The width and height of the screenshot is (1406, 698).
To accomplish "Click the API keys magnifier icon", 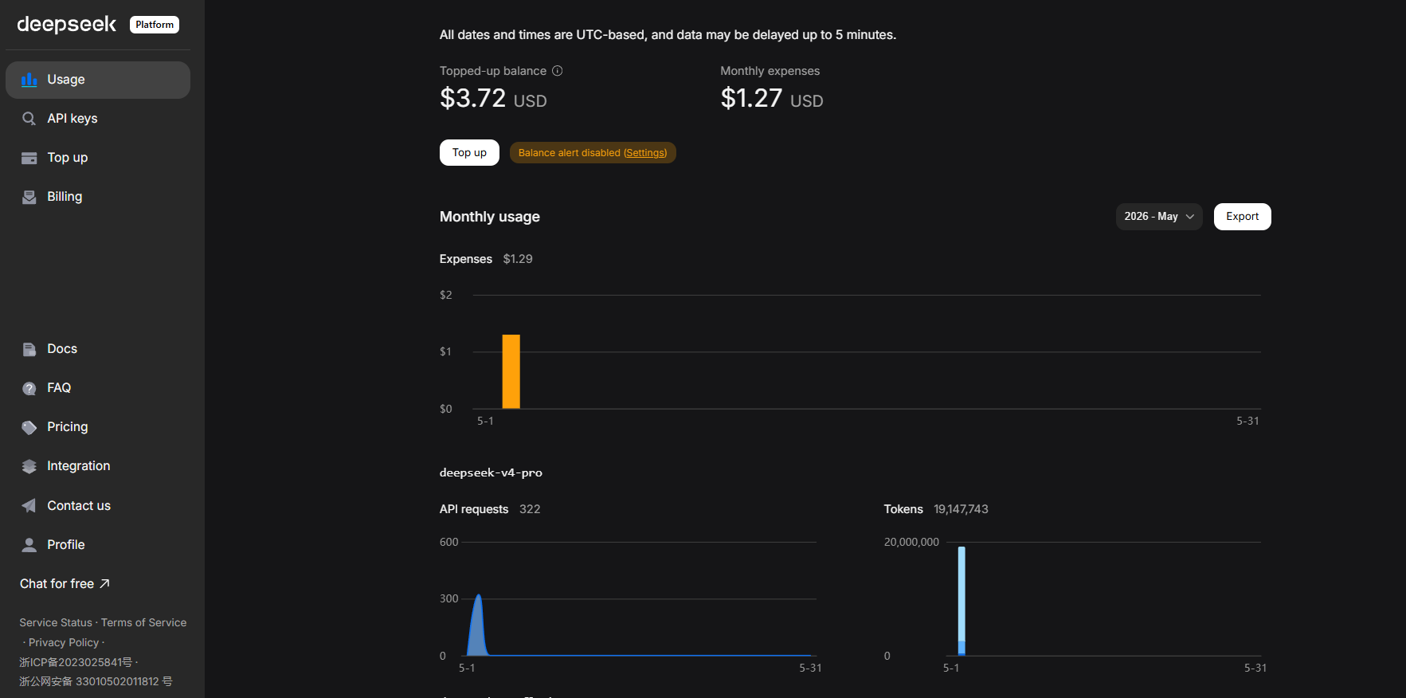I will (29, 119).
